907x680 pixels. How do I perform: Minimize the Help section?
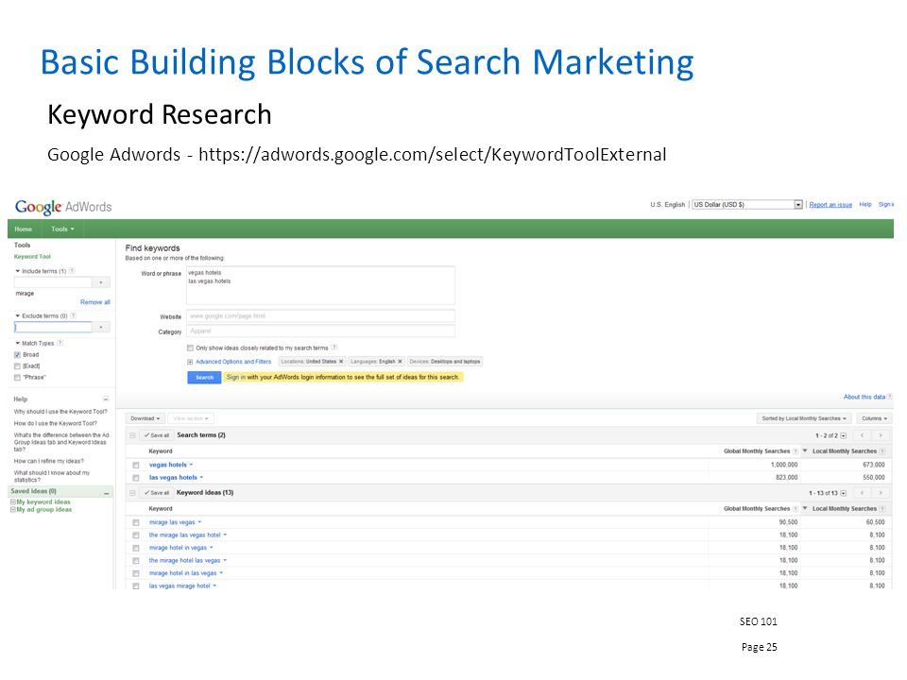point(106,399)
